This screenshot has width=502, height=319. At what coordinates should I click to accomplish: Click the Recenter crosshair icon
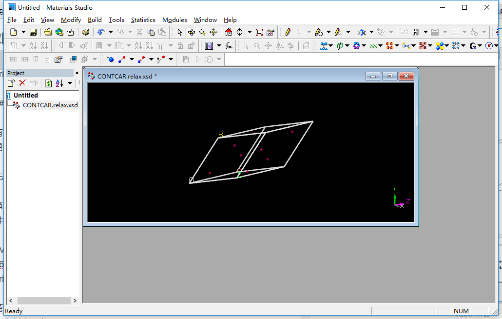239,32
